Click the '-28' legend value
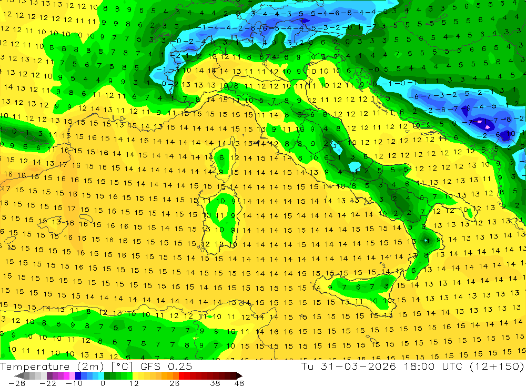 [17, 383]
